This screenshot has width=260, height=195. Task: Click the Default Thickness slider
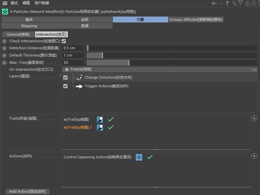[x=172, y=56]
